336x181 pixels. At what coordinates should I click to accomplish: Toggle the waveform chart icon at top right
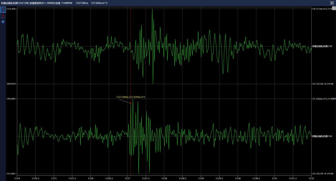[x=334, y=8]
